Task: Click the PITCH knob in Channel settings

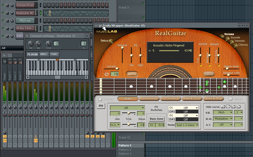Action: click(x=49, y=43)
